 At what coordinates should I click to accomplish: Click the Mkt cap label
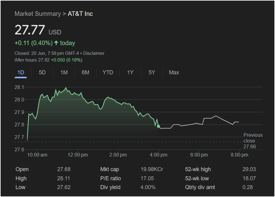pyautogui.click(x=110, y=169)
